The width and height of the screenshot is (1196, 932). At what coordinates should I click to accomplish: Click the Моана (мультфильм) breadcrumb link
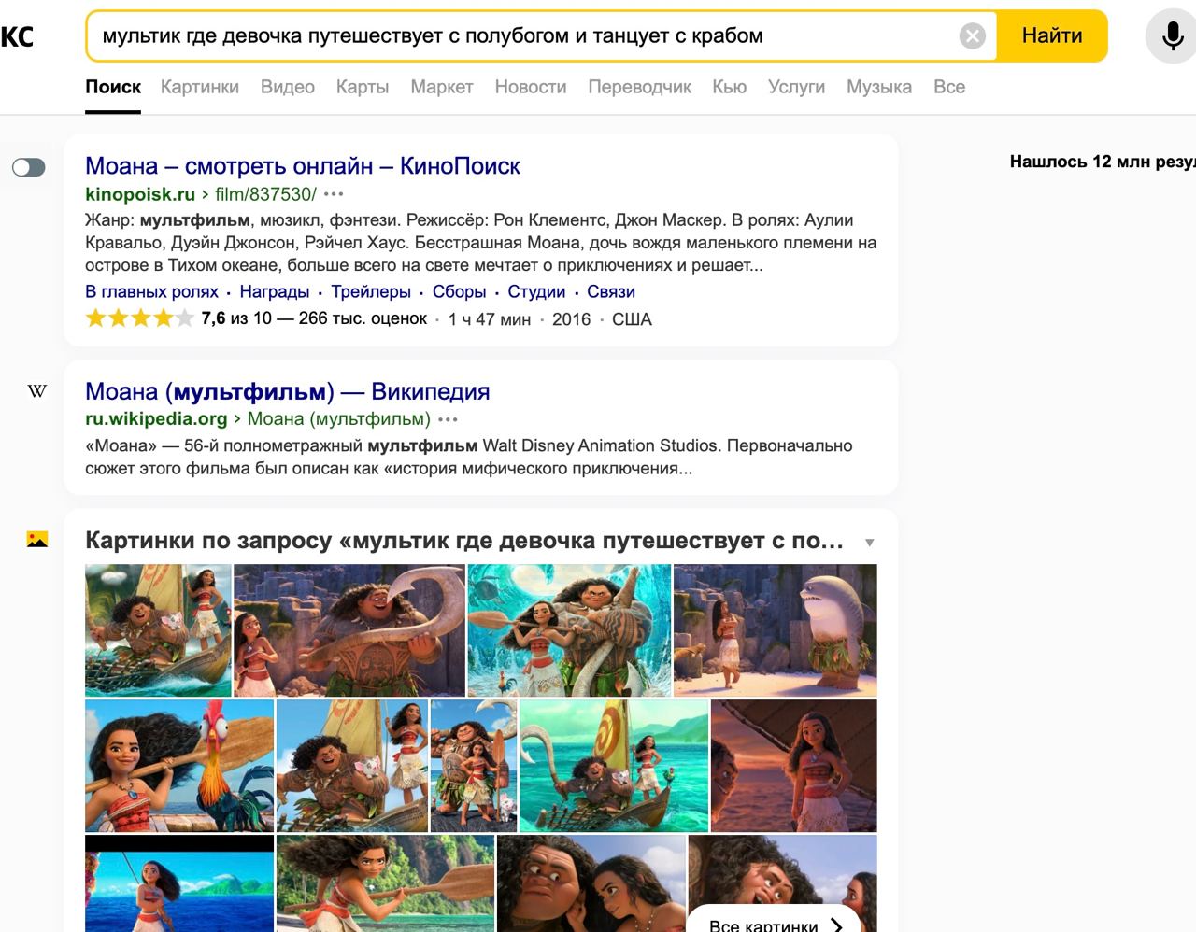(x=339, y=418)
